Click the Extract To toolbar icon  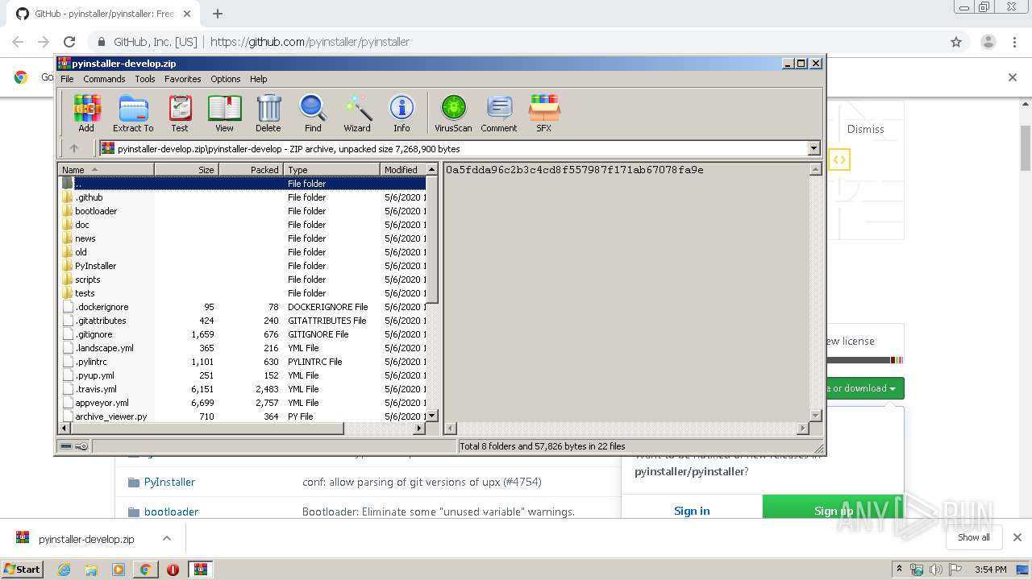click(x=133, y=114)
